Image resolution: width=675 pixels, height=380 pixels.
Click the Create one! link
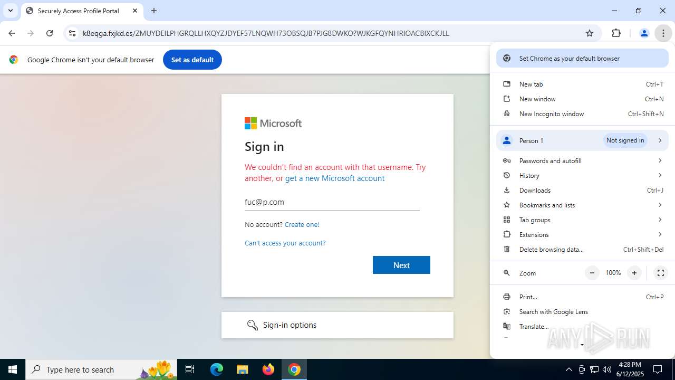(302, 224)
